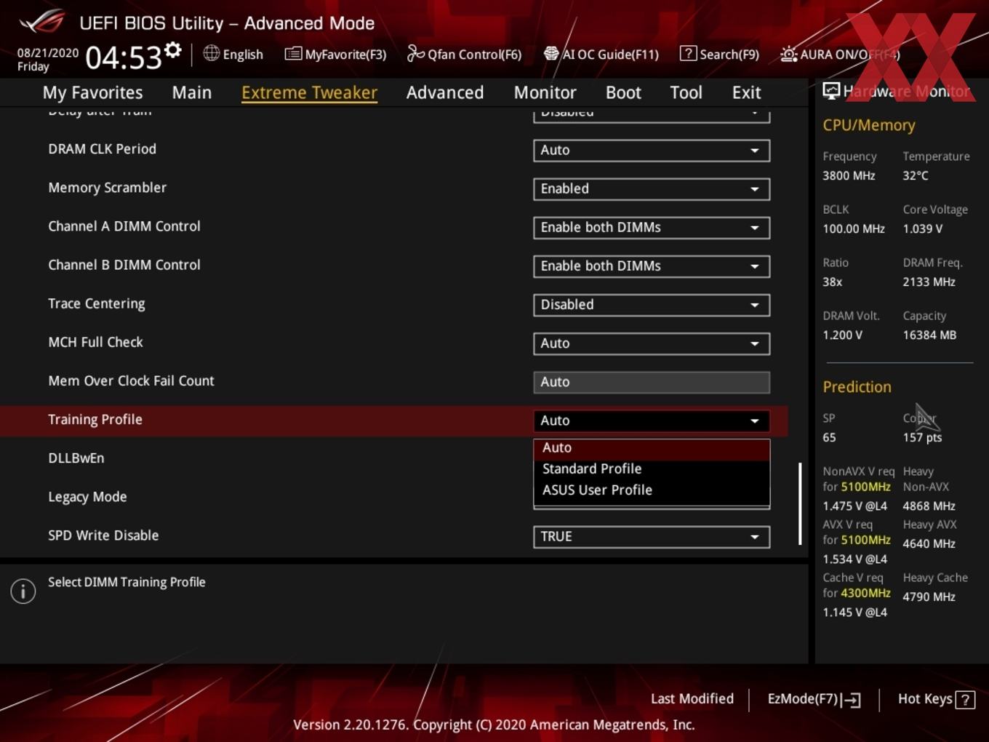Click the EzMode(F7) button label
989x742 pixels.
pos(803,699)
